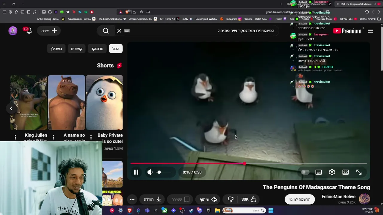Open the FelineMae Relive channel name
This screenshot has height=215, width=383.
(x=338, y=196)
